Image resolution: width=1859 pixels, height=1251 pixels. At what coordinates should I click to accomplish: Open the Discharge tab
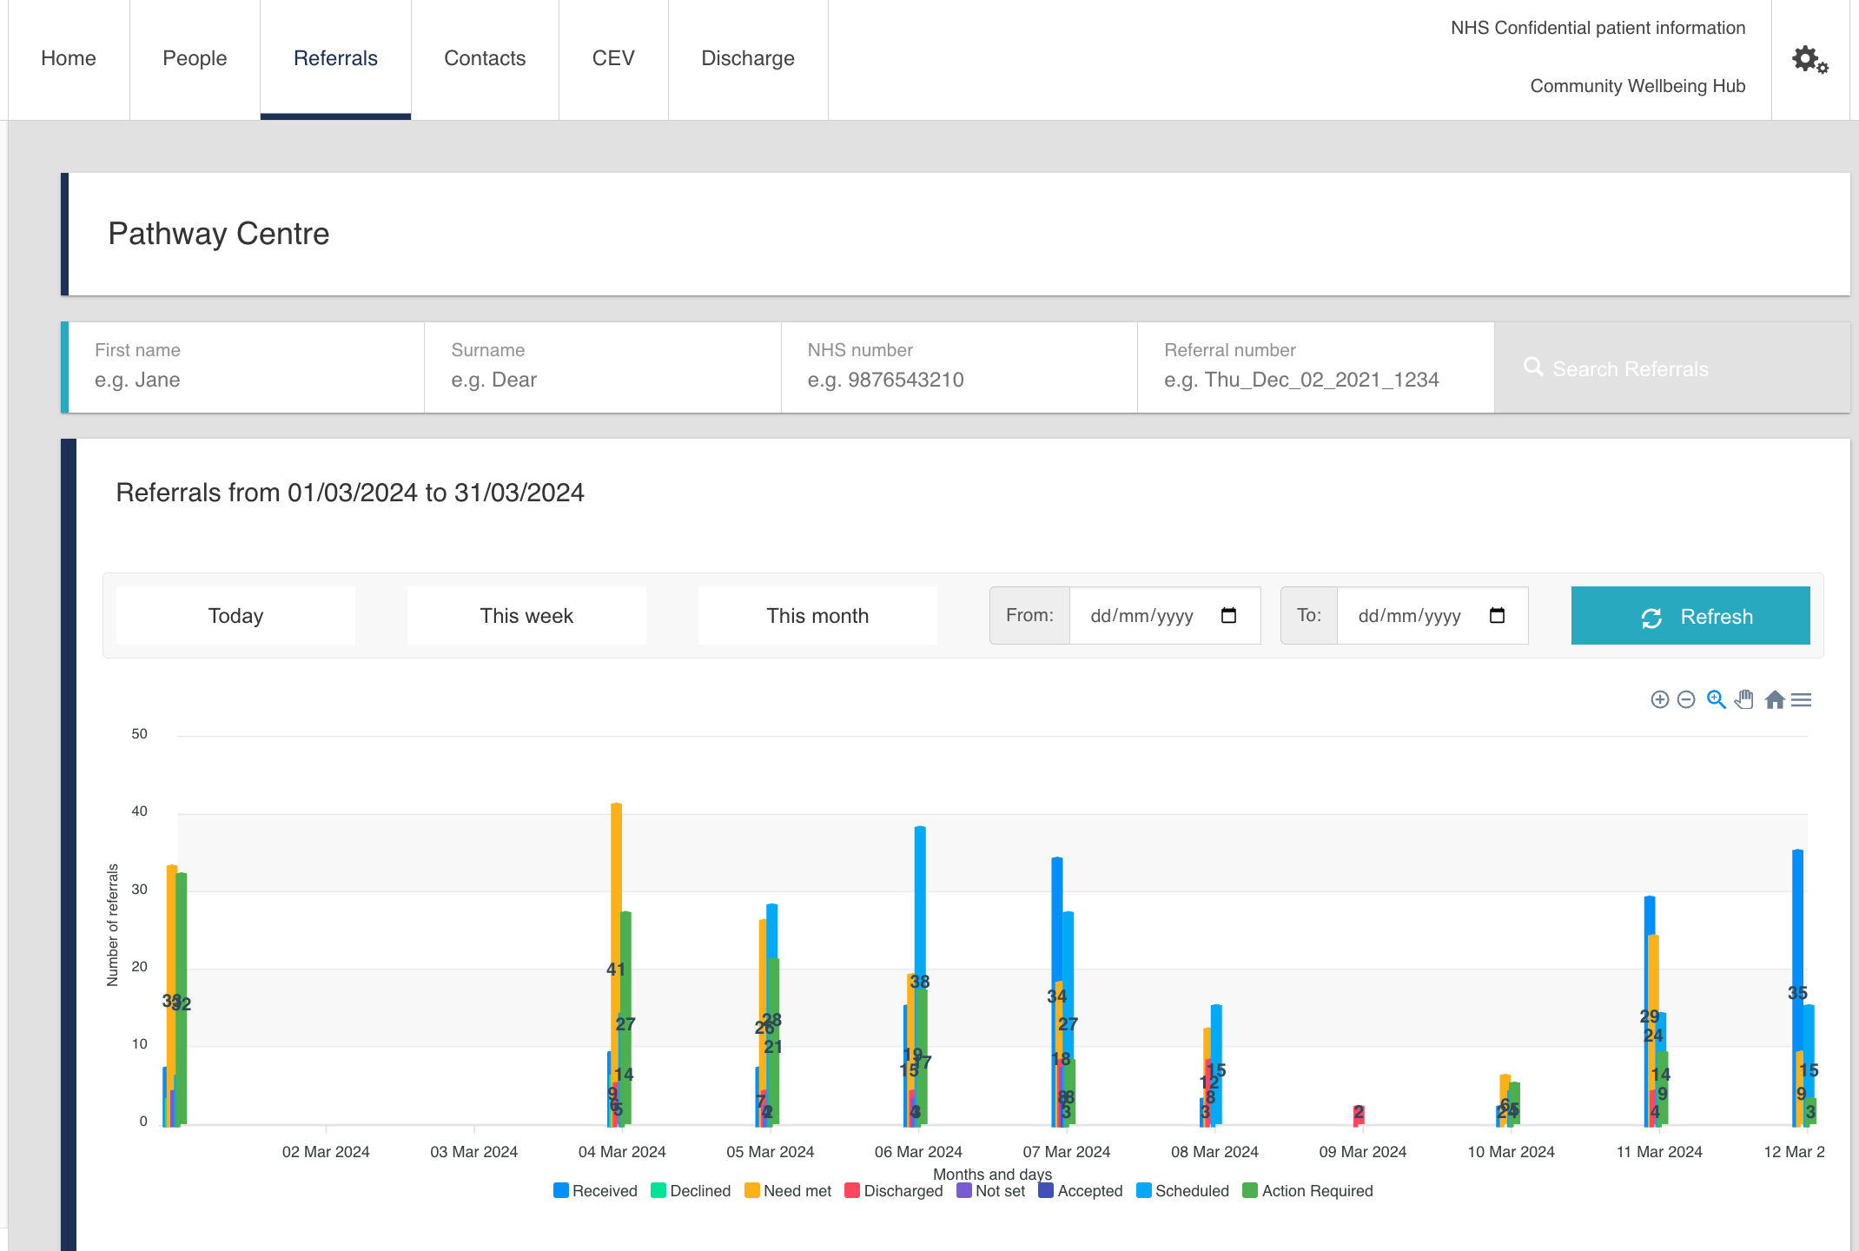point(747,59)
